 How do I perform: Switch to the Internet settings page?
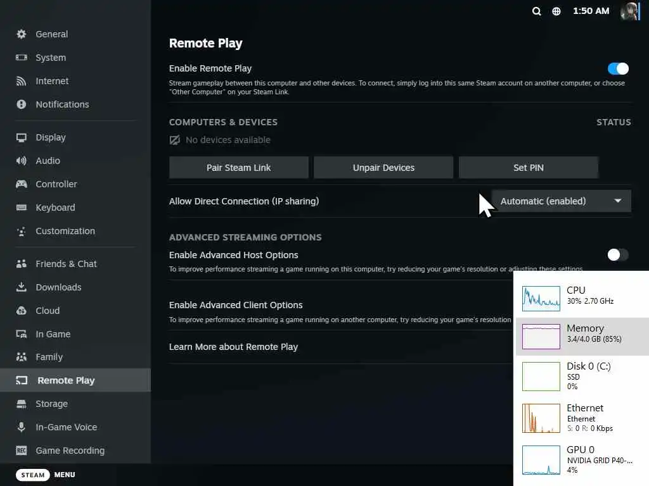tap(75, 81)
